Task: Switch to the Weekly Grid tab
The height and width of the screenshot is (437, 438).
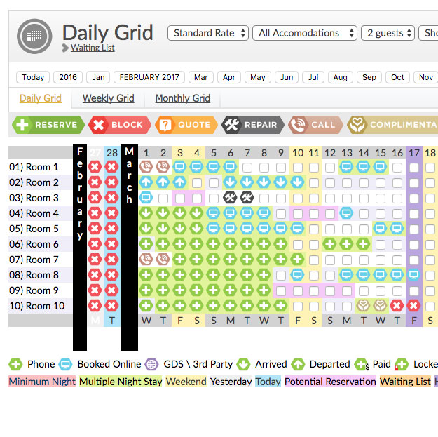Action: (109, 98)
